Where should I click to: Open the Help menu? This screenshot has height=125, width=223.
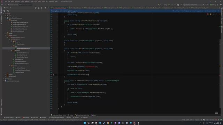[x=56, y=1]
